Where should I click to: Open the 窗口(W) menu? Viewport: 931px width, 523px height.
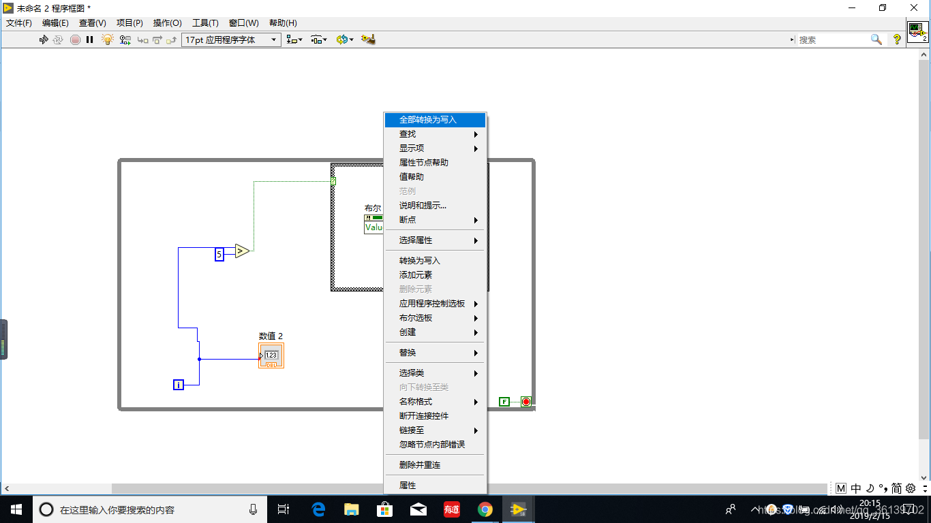pos(243,22)
